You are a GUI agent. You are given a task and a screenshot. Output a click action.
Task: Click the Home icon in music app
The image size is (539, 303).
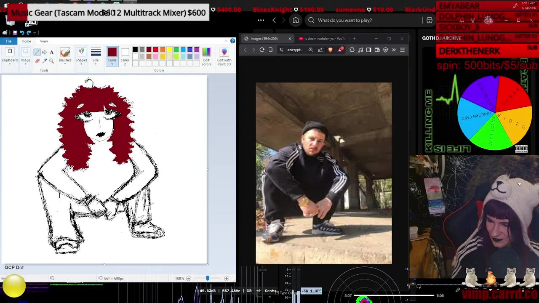(296, 20)
